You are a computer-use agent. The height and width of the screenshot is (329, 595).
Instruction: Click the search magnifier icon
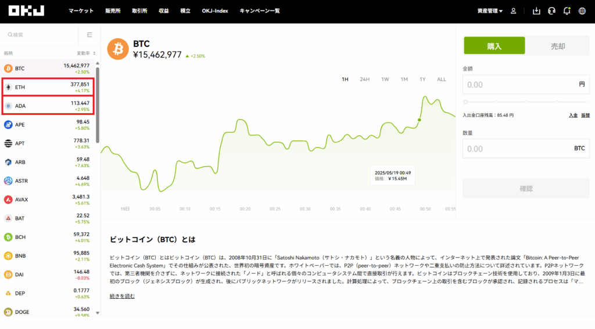(10, 34)
